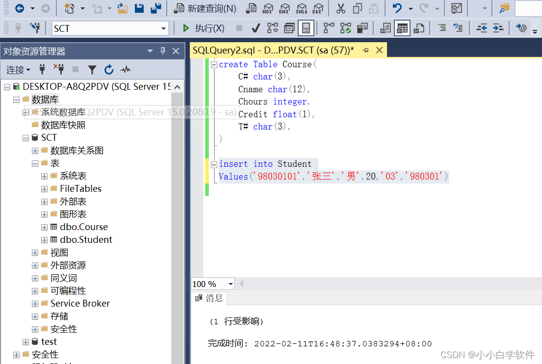Click the filter funnel icon in Object Explorer
Screen dimensions: 542x364
click(x=92, y=70)
